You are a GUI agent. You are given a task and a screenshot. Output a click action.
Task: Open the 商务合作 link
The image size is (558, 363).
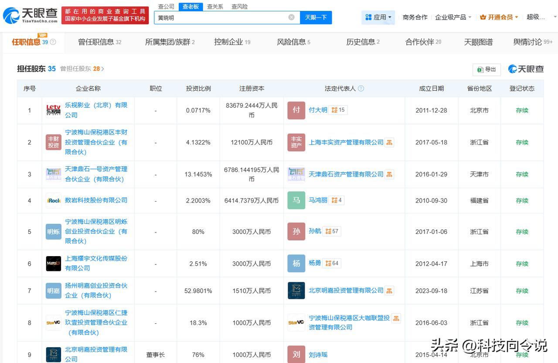pyautogui.click(x=415, y=17)
